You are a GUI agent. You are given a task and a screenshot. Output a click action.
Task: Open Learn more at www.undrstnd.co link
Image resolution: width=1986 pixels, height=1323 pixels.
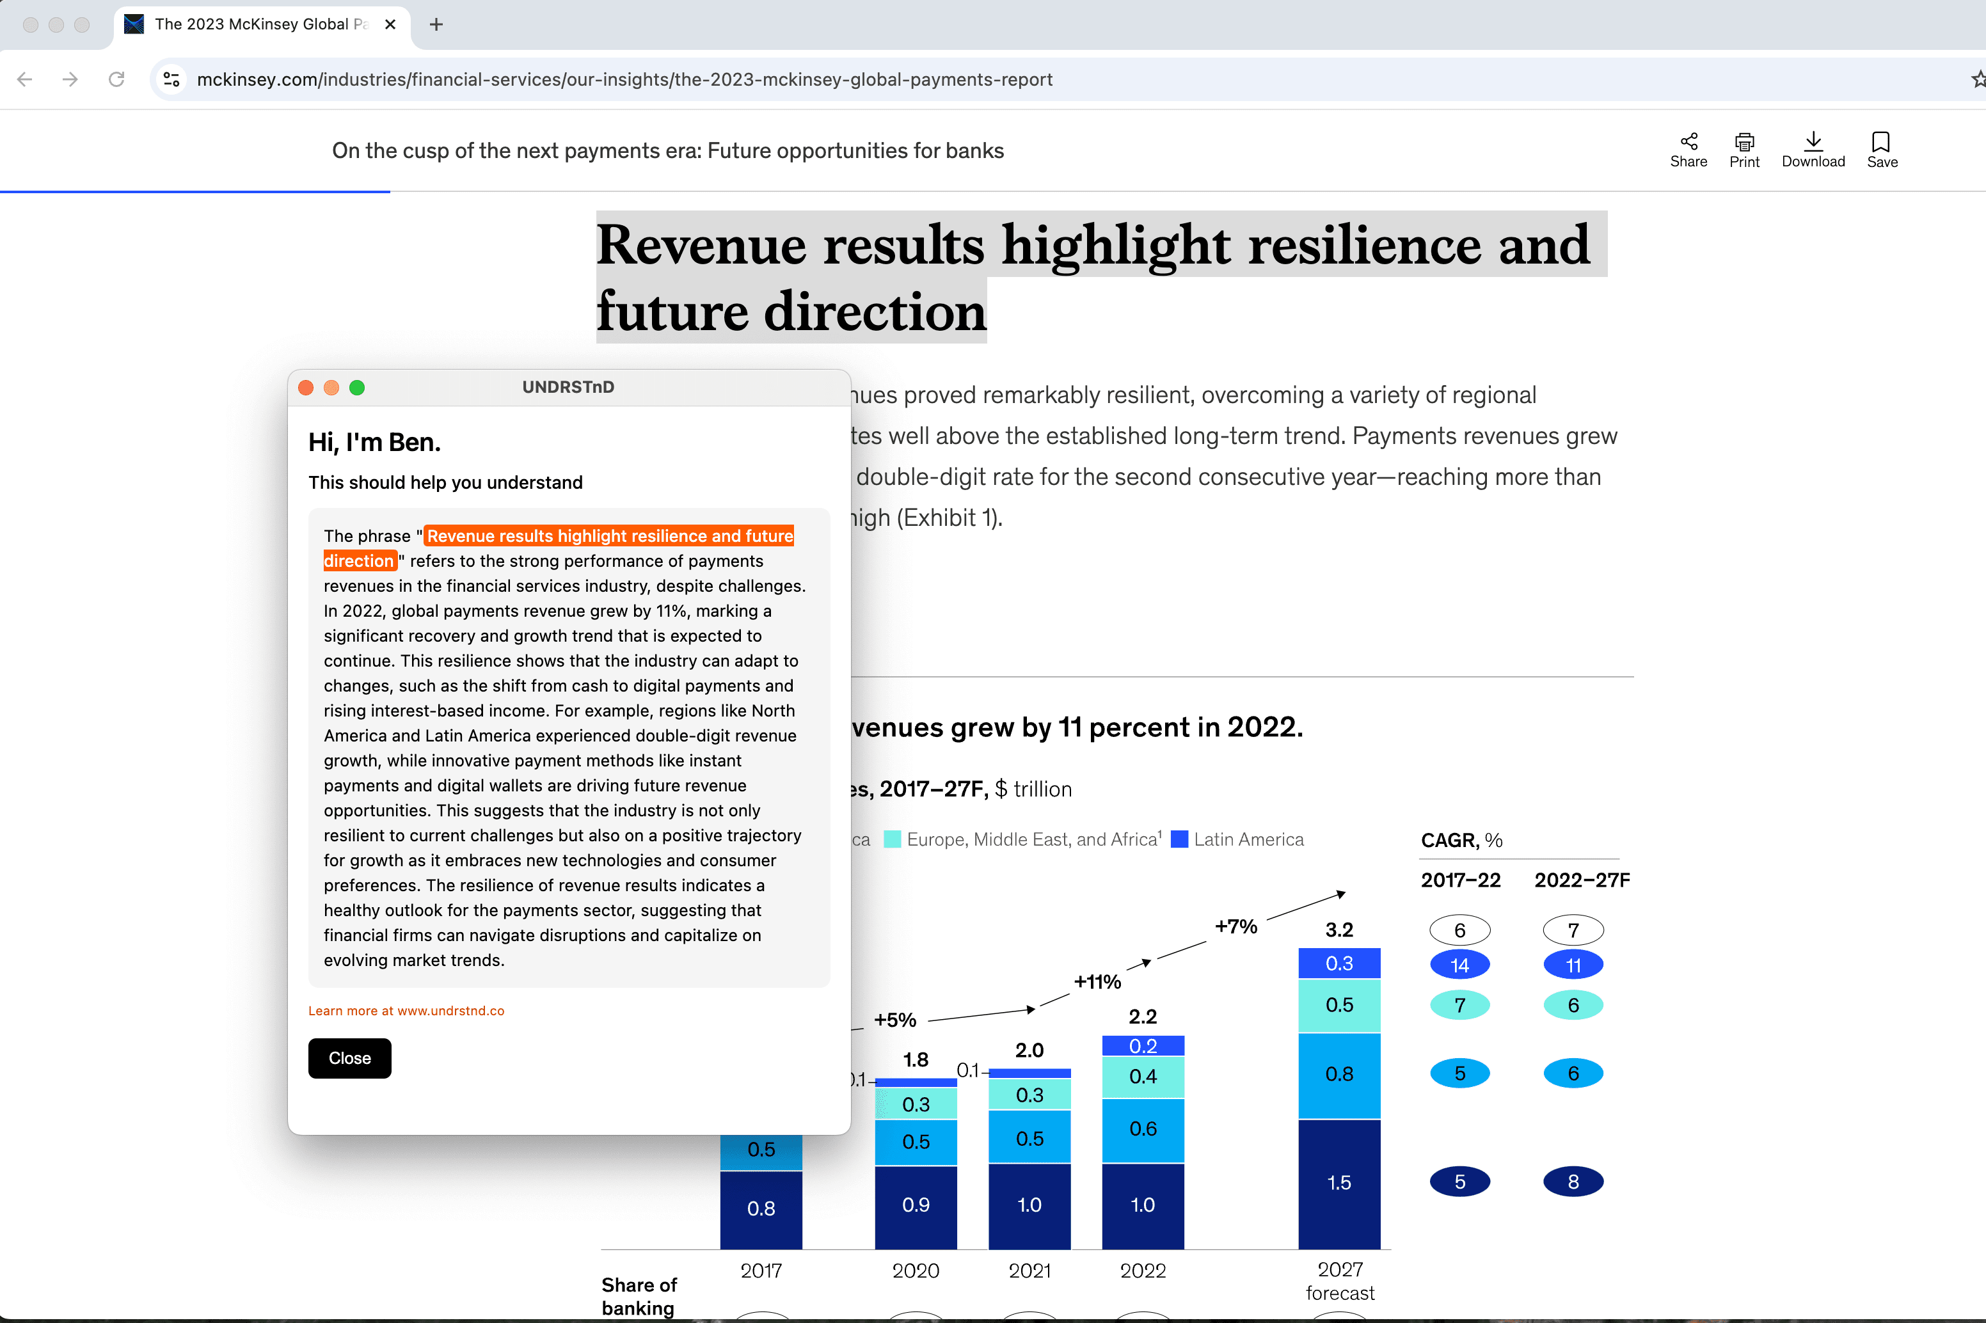pos(406,1011)
